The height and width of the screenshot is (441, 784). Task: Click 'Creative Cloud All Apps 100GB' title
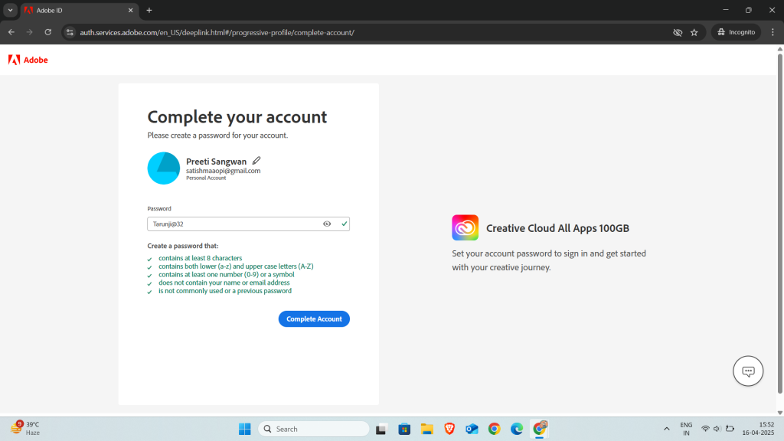(x=557, y=228)
